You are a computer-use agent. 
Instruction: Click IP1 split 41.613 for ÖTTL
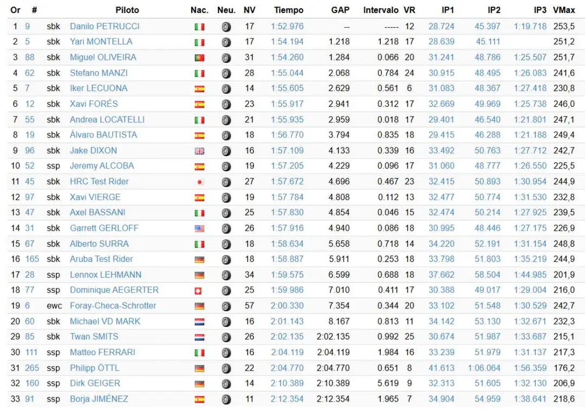coord(441,368)
